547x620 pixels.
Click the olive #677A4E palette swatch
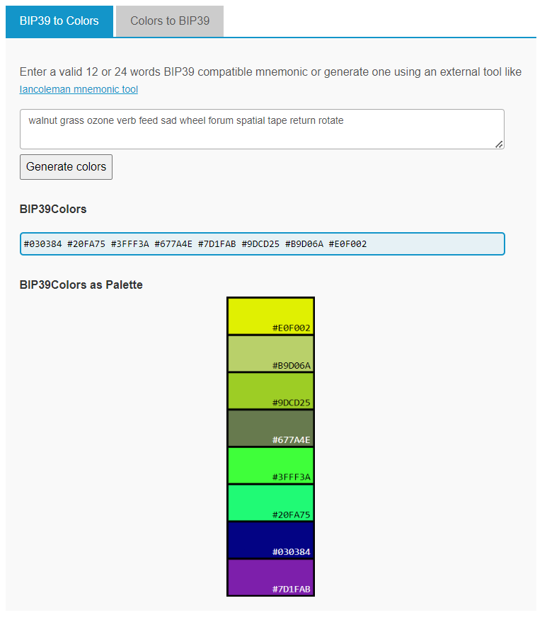(x=270, y=427)
